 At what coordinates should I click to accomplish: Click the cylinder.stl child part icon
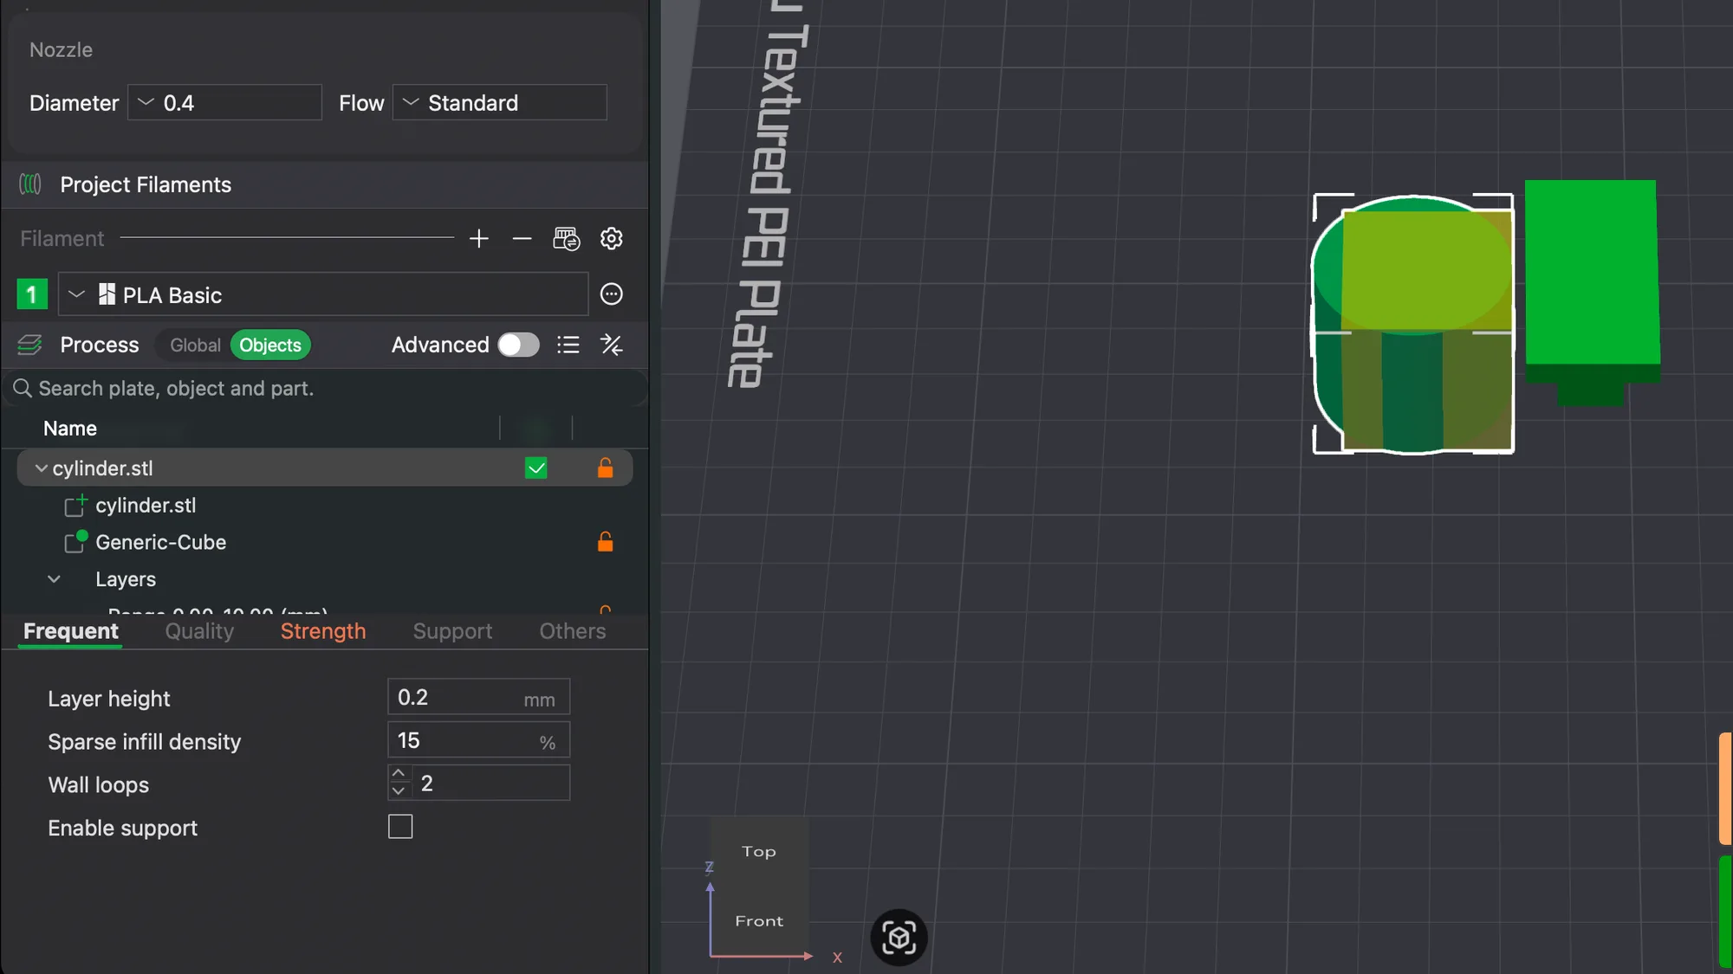point(76,505)
